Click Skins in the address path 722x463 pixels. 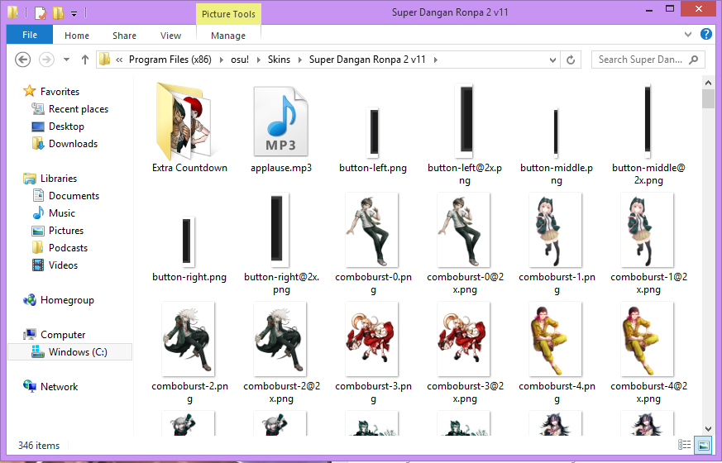click(x=279, y=60)
